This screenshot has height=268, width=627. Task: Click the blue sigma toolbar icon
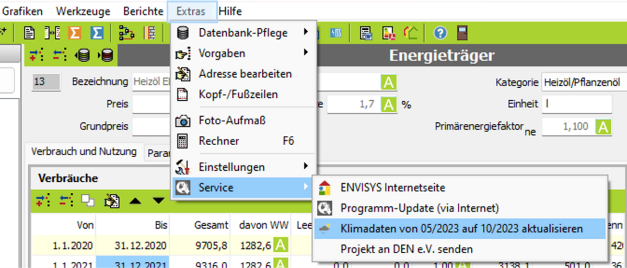coord(97,33)
